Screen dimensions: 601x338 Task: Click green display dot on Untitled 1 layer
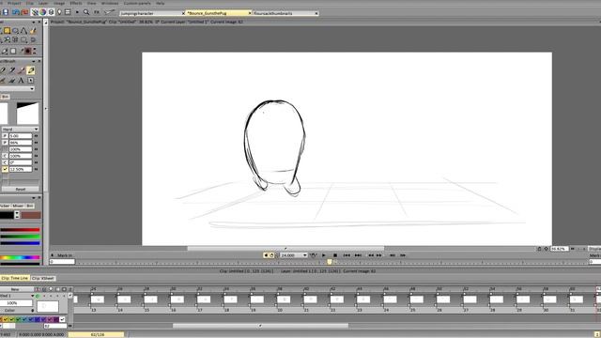(38, 296)
